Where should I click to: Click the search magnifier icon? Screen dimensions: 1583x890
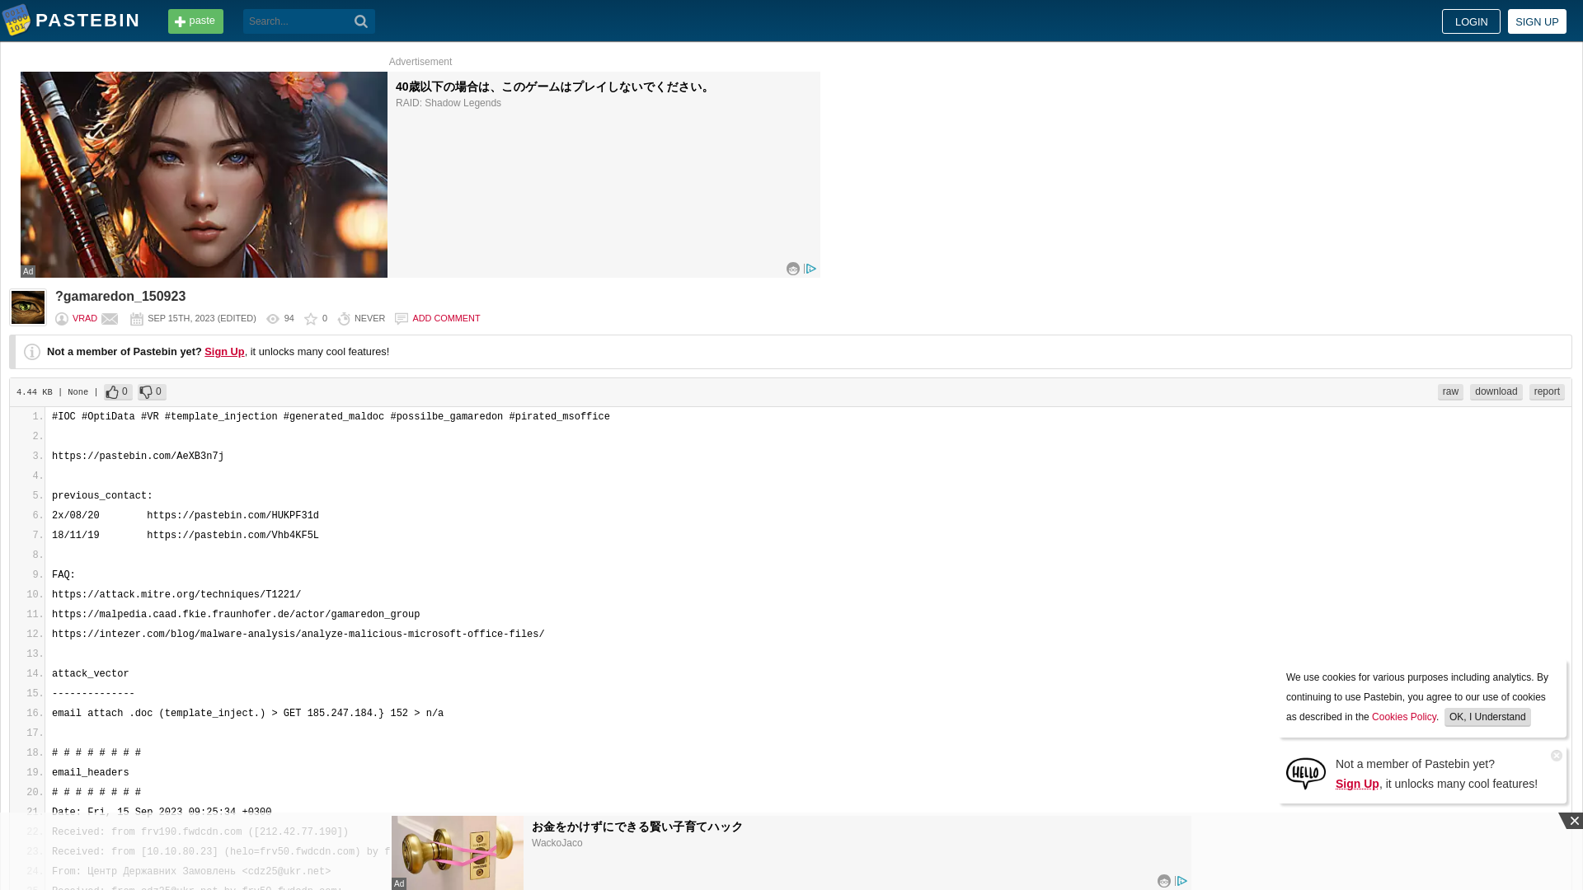click(361, 21)
